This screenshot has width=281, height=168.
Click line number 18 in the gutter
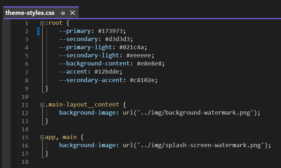click(x=25, y=162)
